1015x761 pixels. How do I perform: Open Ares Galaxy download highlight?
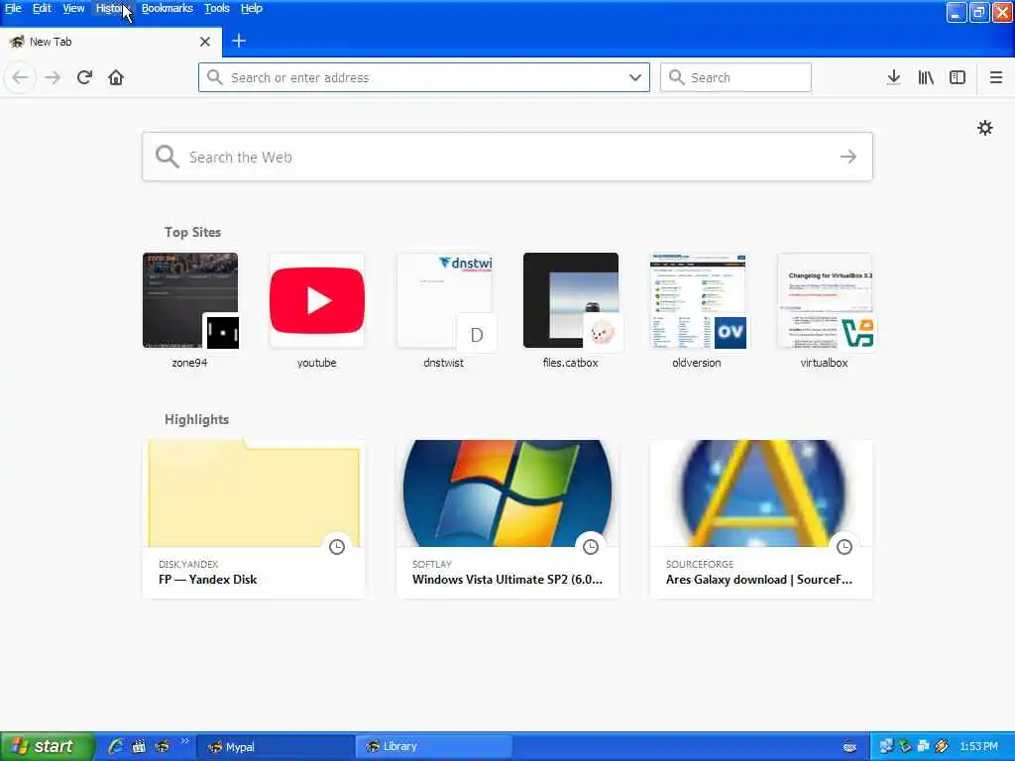point(761,519)
